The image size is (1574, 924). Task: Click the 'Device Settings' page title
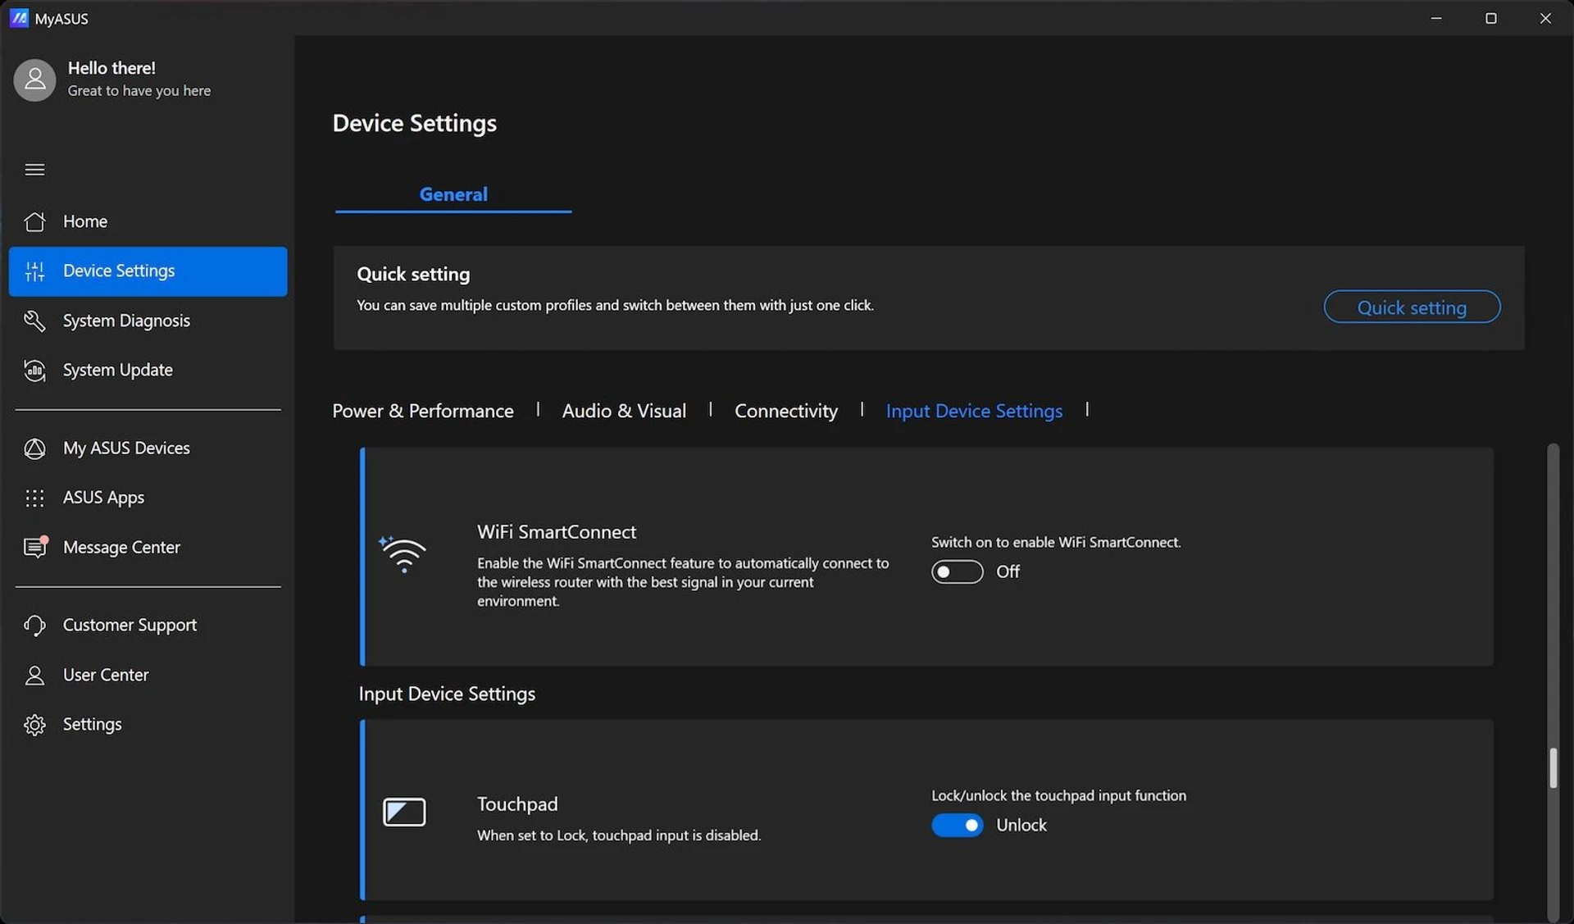(x=414, y=123)
